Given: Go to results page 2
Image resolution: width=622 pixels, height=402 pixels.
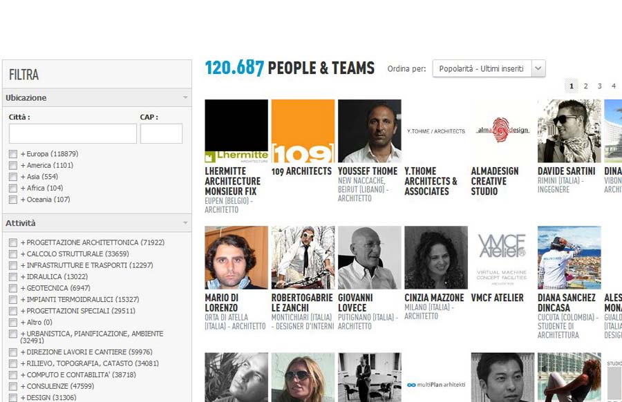Looking at the screenshot, I should 585,86.
